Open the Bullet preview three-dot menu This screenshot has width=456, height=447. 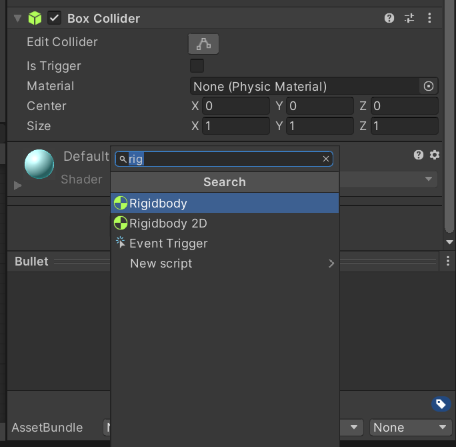click(448, 261)
